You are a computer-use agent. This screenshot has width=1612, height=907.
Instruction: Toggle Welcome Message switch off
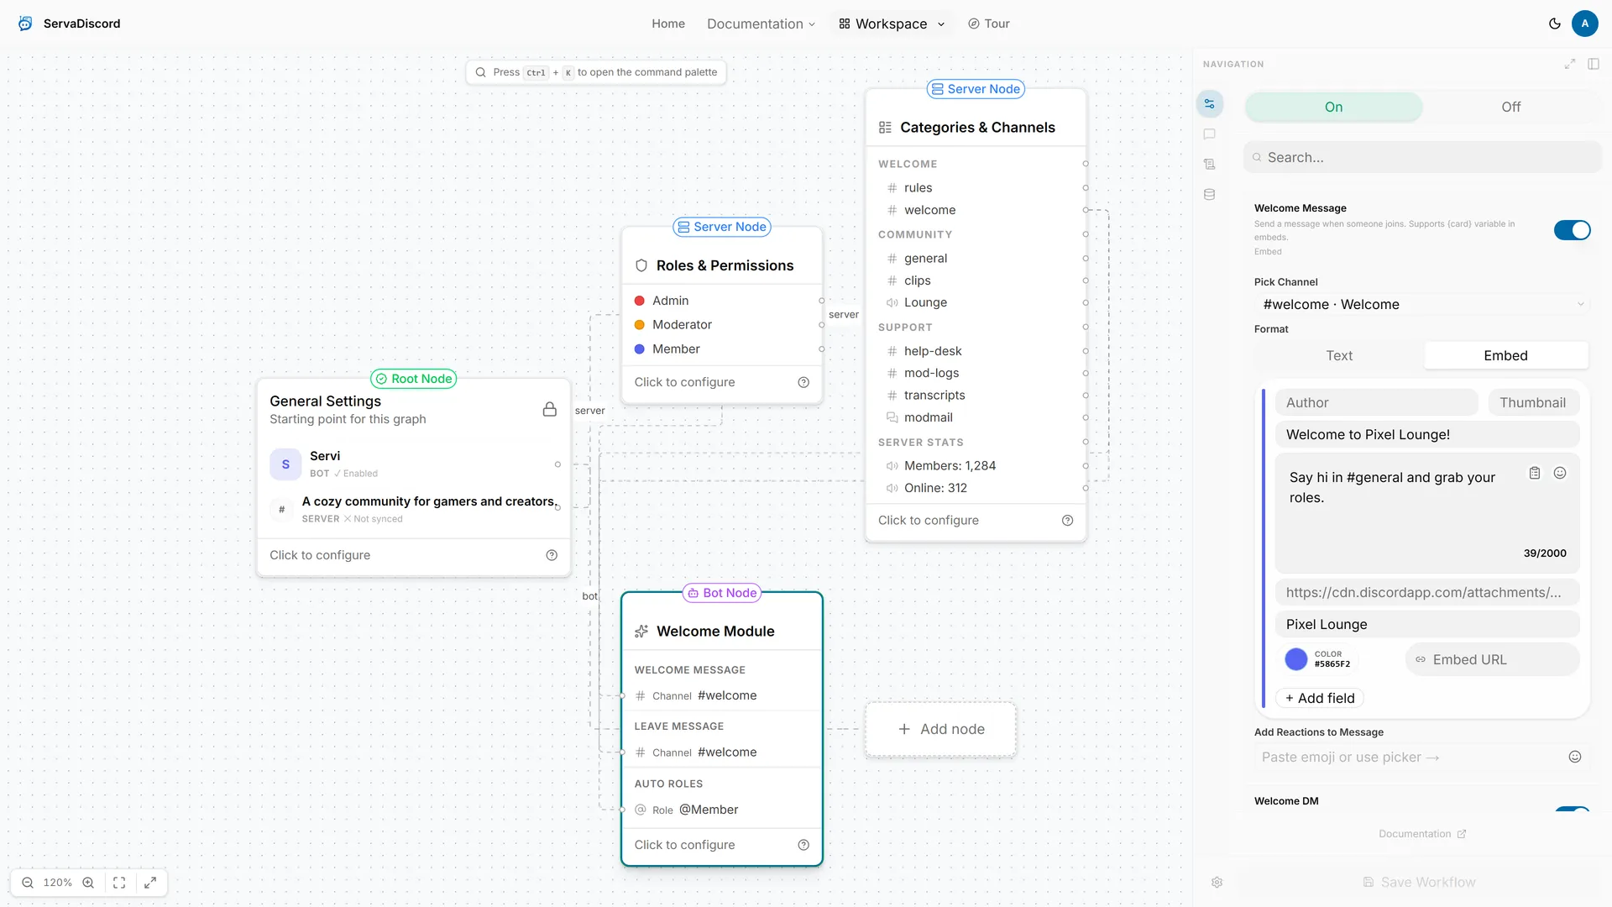1572,230
